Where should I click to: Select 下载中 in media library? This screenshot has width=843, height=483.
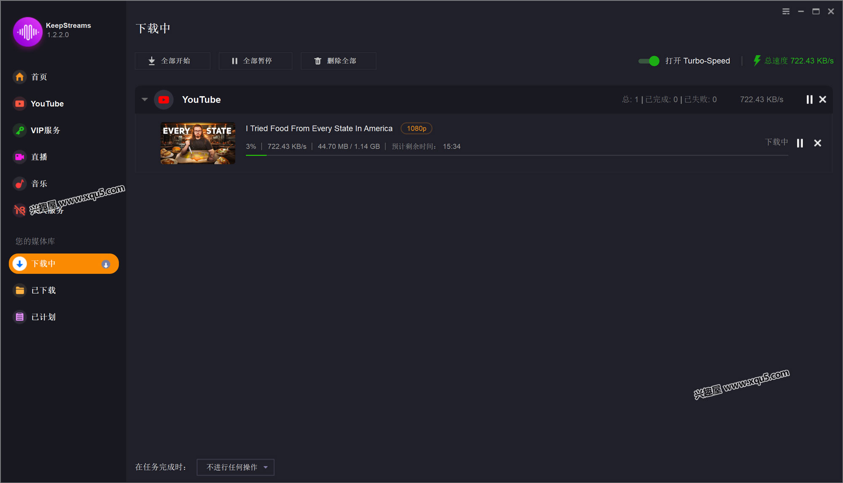pos(64,264)
